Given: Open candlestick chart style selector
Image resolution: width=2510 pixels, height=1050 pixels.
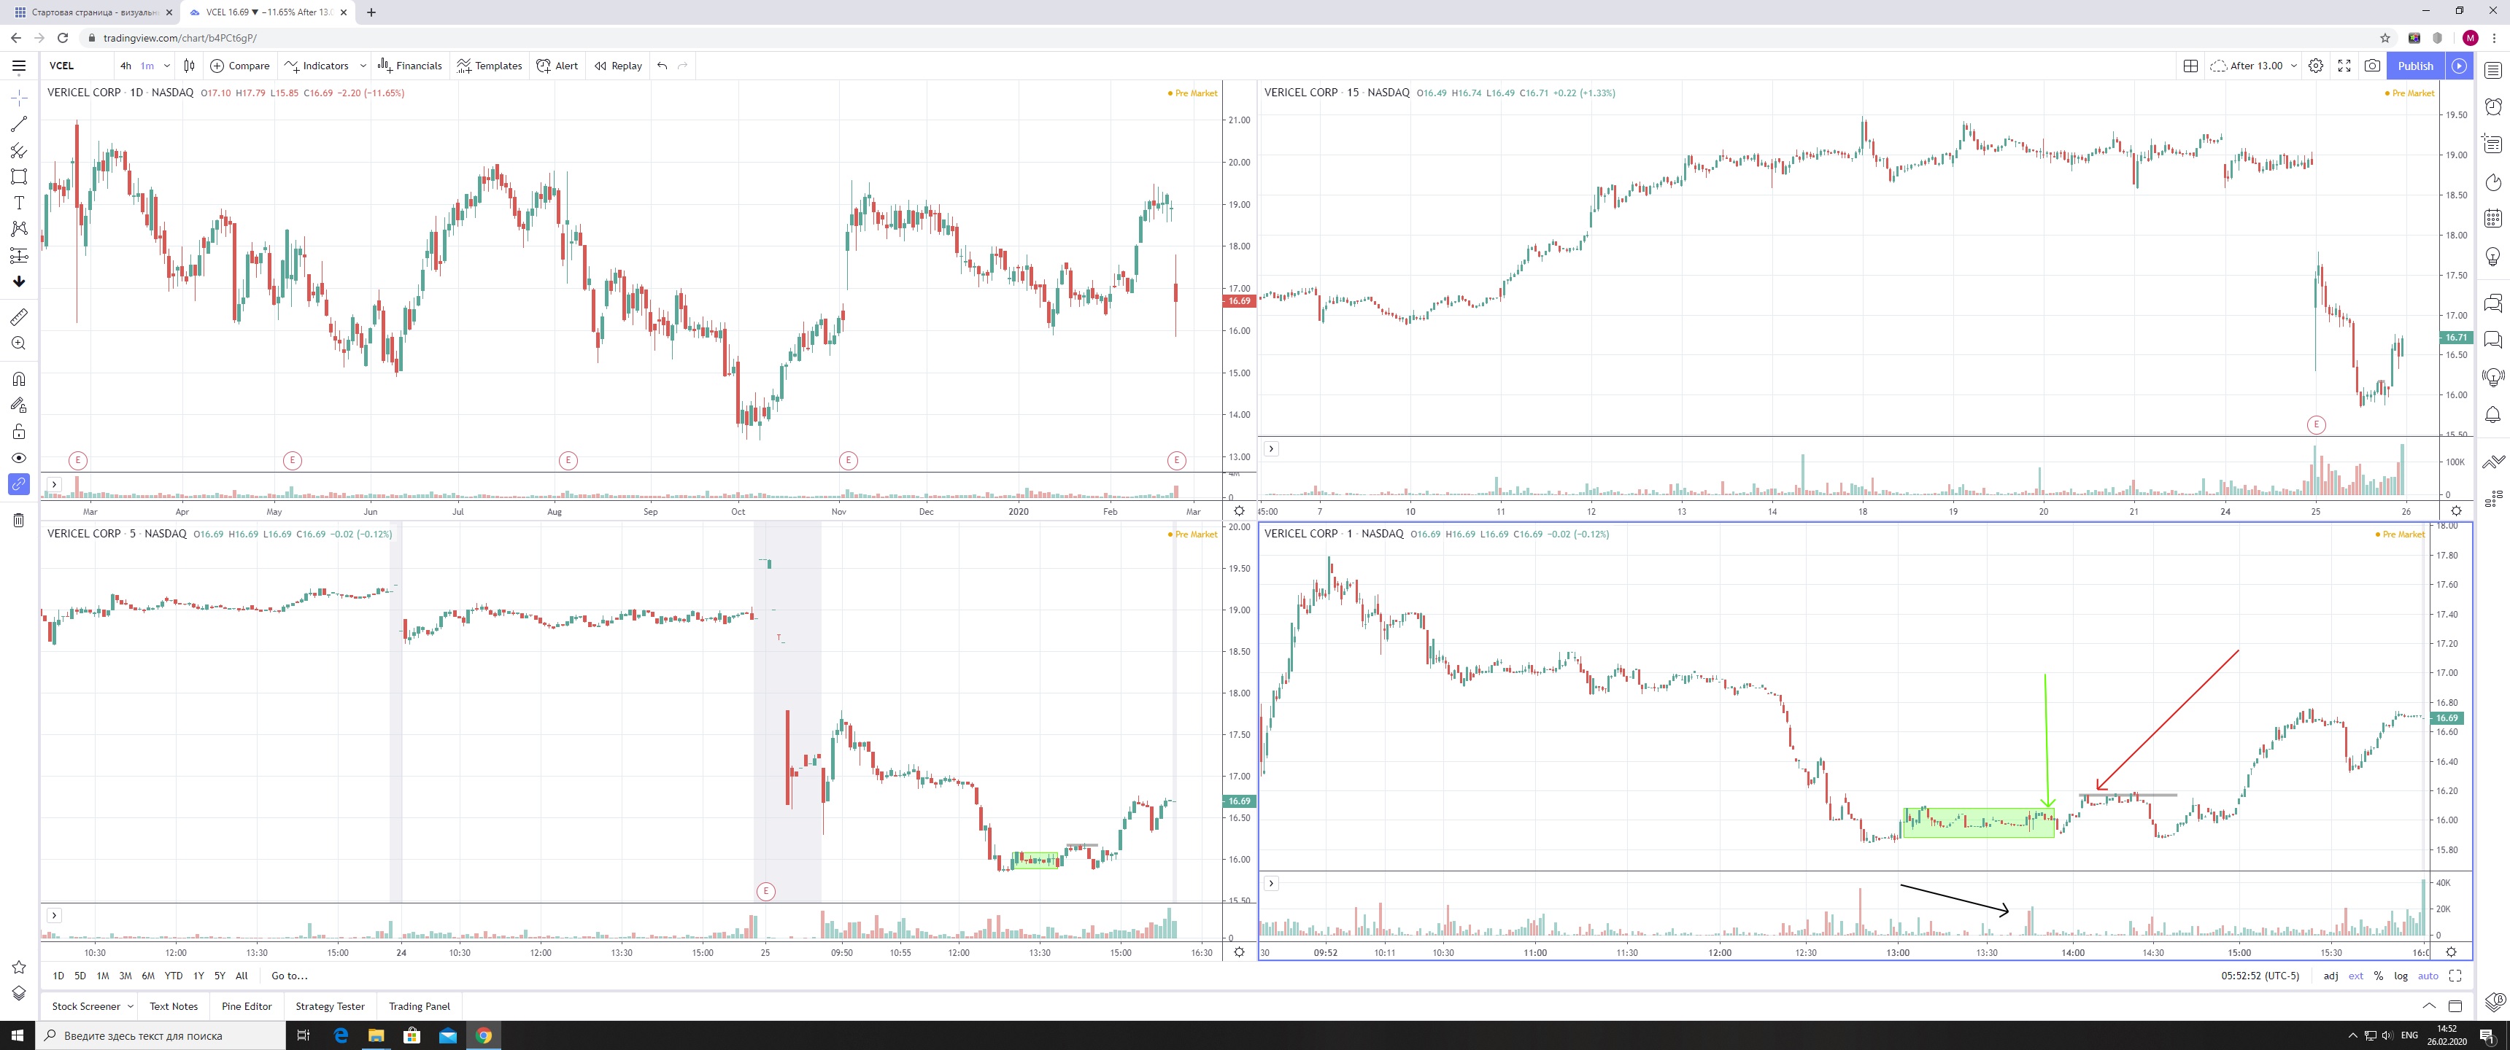Looking at the screenshot, I should tap(189, 65).
